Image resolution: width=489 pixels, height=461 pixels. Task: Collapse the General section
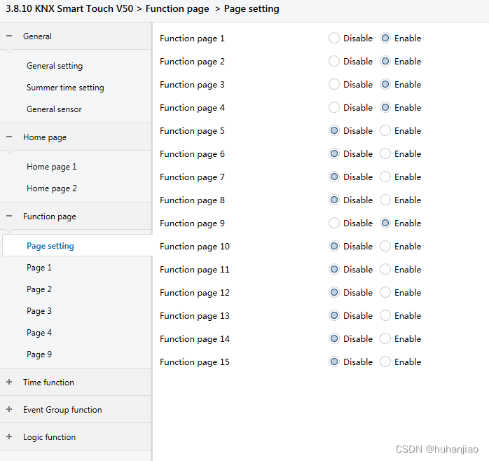click(9, 36)
